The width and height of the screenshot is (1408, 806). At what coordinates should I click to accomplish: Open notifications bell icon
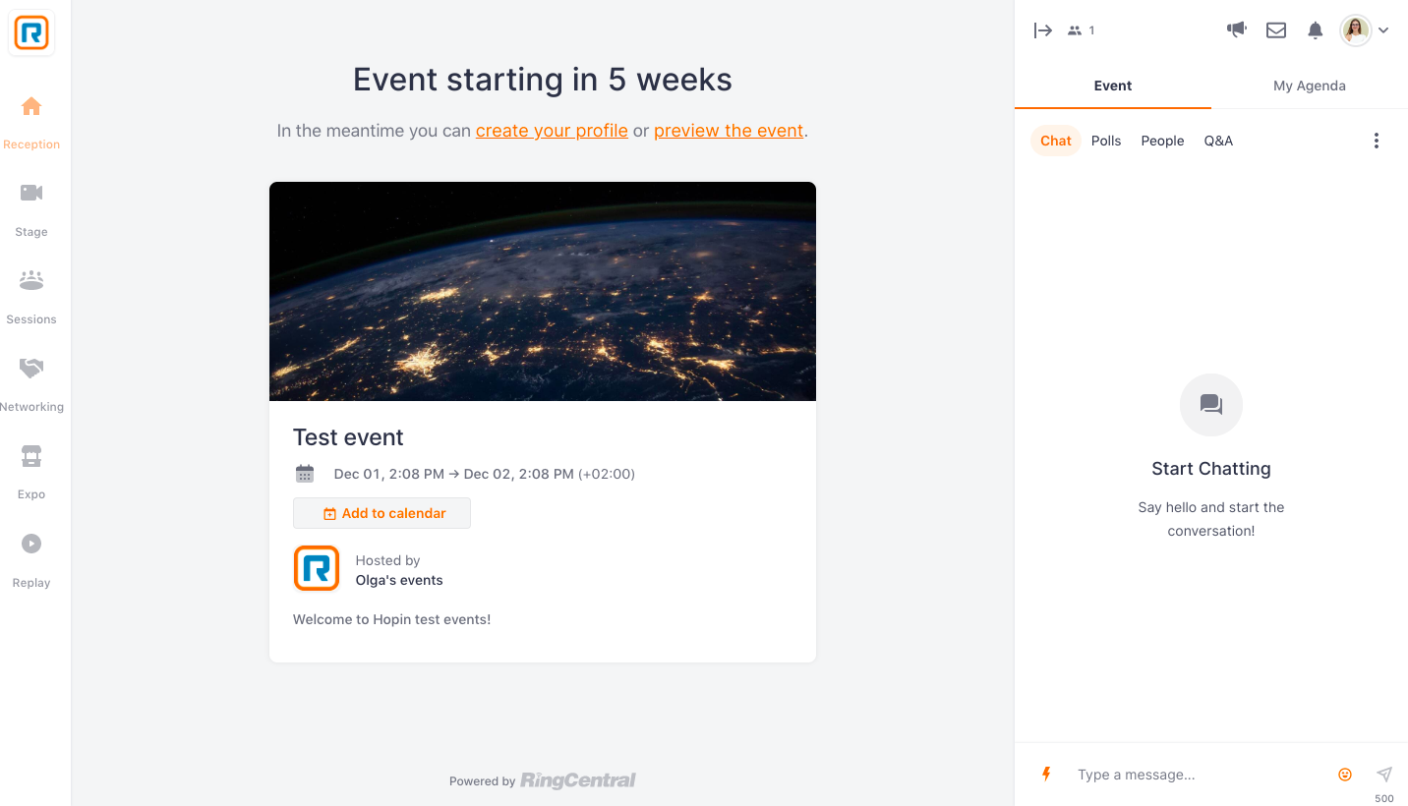pyautogui.click(x=1316, y=30)
